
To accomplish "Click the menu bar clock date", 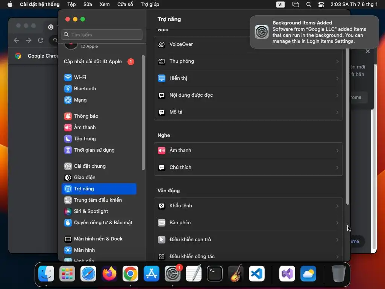I will click(x=354, y=5).
